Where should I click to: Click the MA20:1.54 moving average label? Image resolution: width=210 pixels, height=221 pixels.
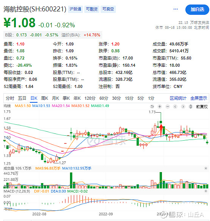(x=61, y=106)
